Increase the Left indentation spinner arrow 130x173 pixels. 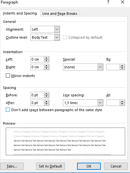point(46,58)
